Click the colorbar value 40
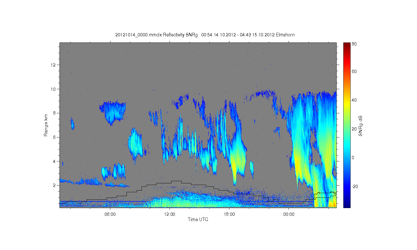The width and height of the screenshot is (417, 250). pos(354,100)
